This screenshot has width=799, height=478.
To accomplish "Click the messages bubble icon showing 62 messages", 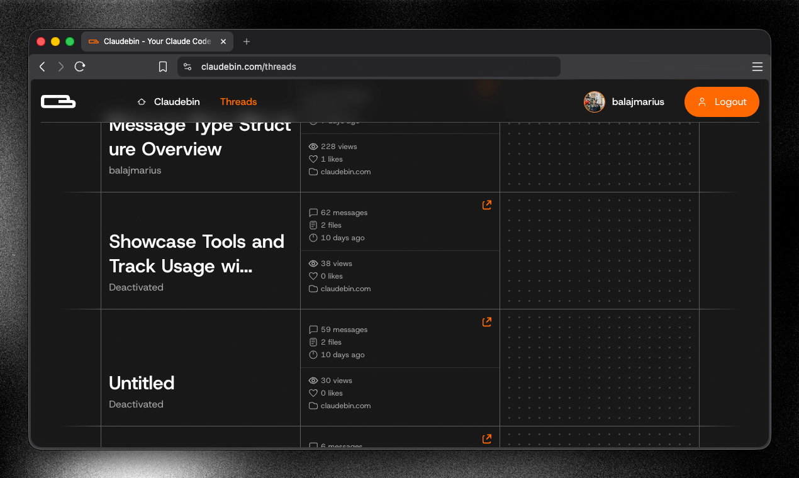I will coord(313,213).
